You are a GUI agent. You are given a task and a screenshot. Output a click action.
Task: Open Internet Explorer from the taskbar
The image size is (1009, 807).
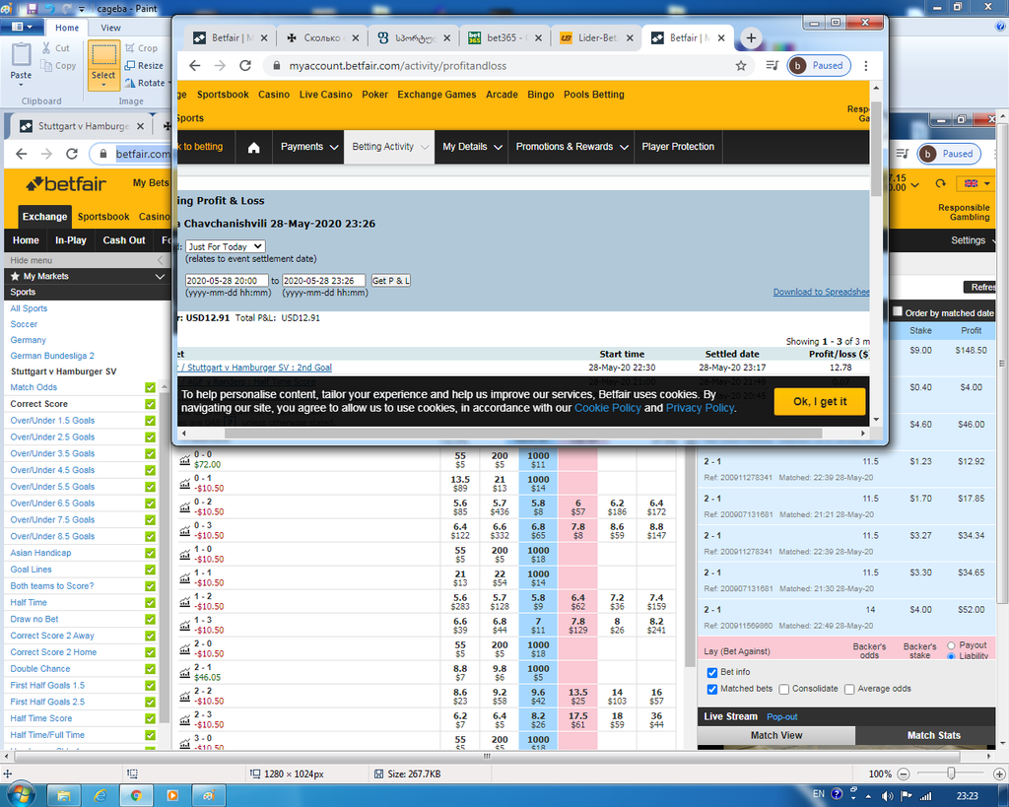click(100, 795)
